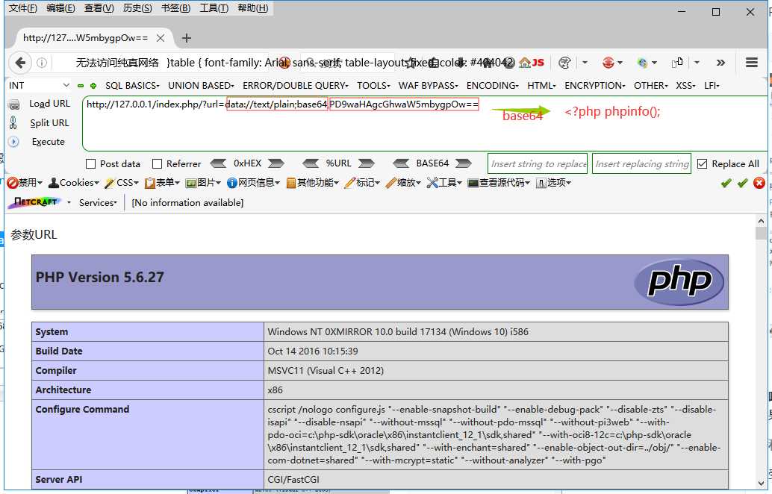Enable the Referrer checkbox
Screen dimensions: 772x494
[x=157, y=164]
